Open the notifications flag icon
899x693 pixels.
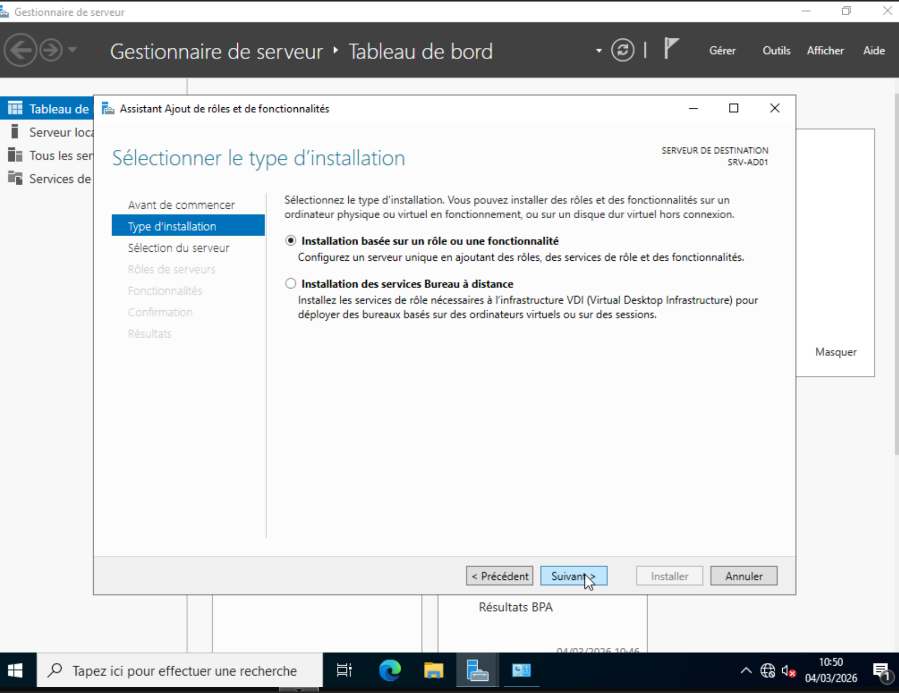point(671,49)
